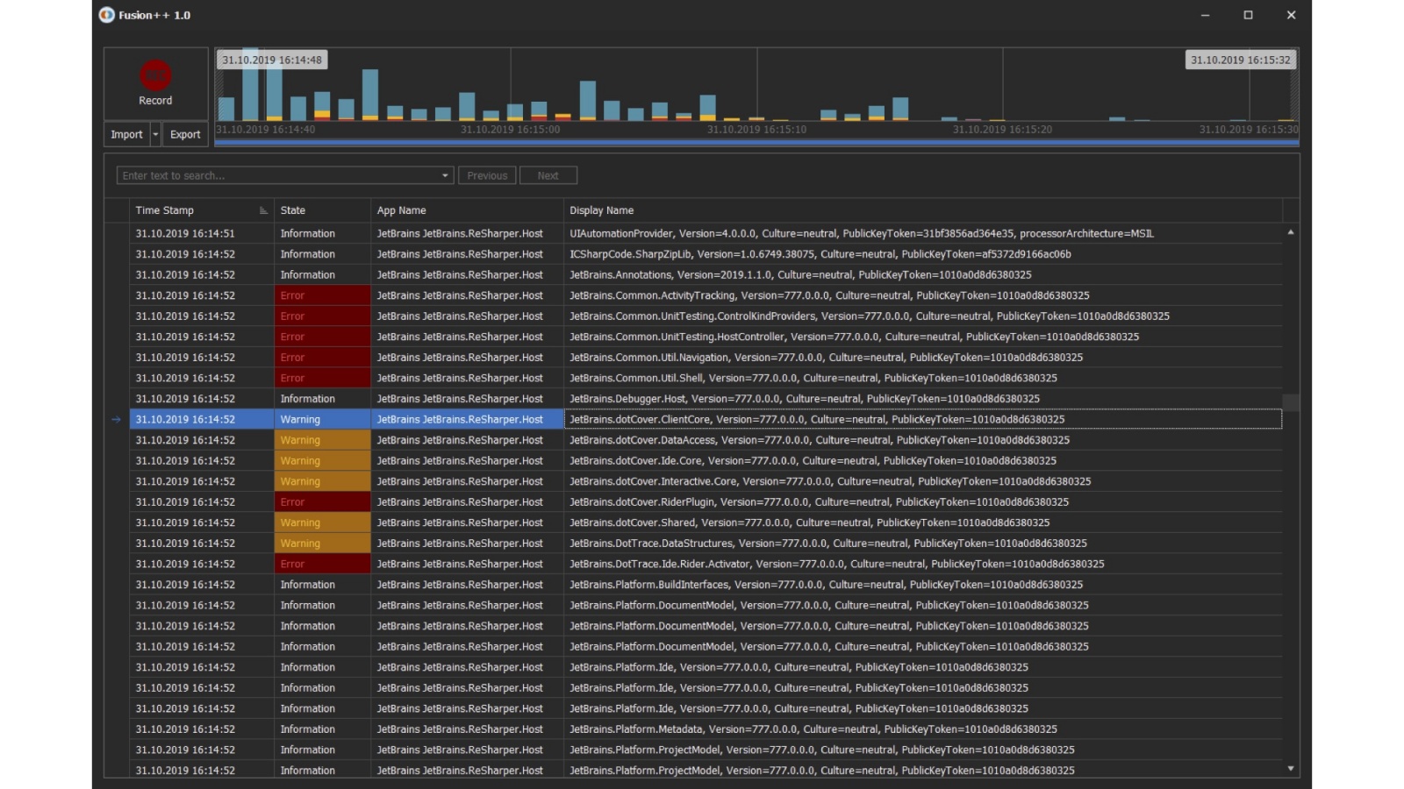
Task: Select the JetBrains.Platform.Metadata entry
Action: click(706, 729)
